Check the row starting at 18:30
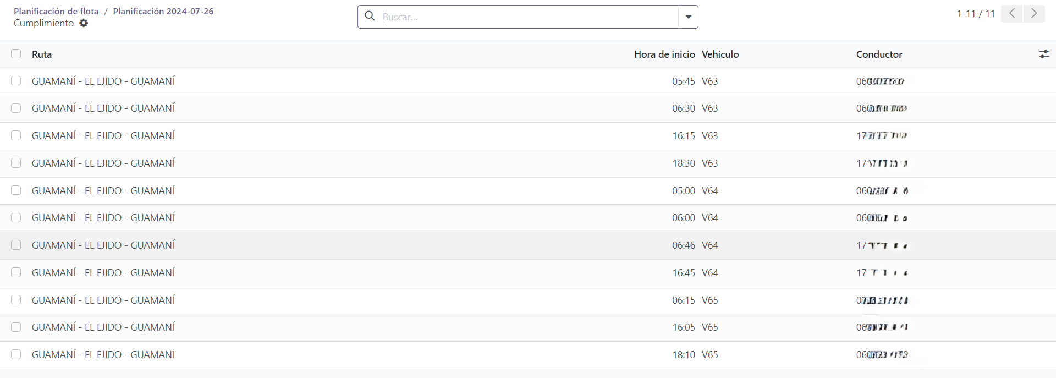The height and width of the screenshot is (378, 1056). click(16, 163)
